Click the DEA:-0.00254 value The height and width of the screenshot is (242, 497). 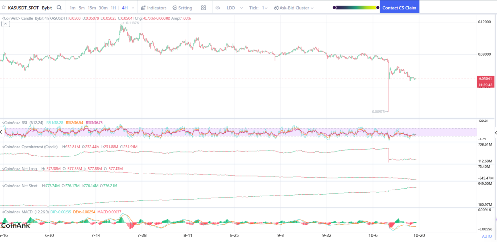[84, 211]
